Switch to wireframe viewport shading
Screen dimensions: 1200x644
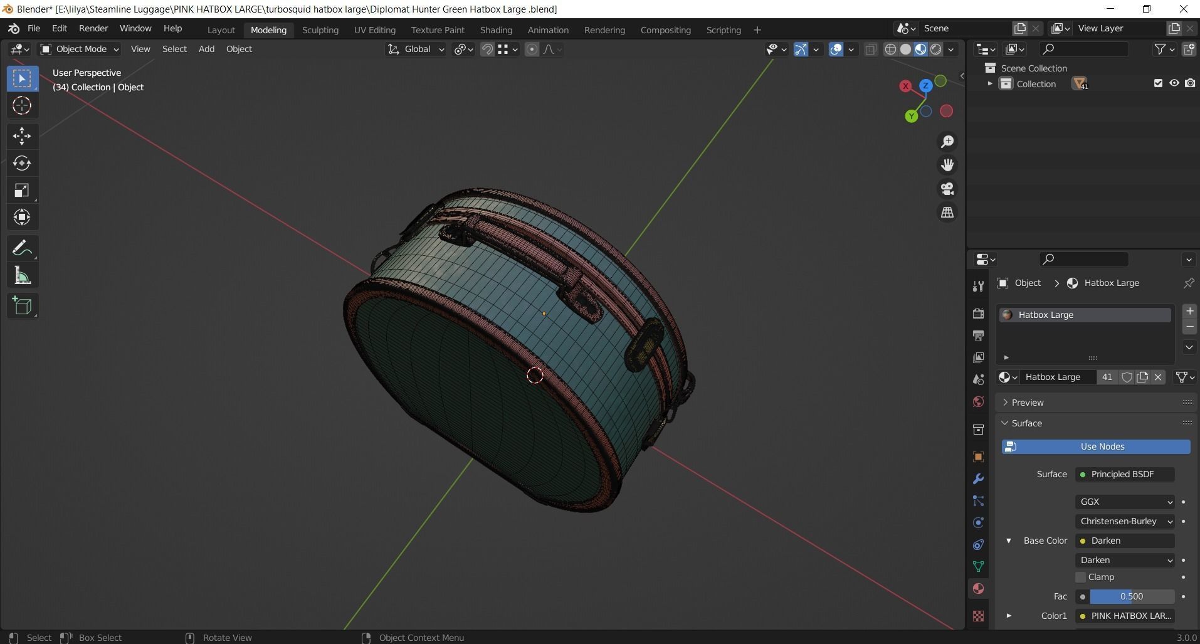(890, 49)
